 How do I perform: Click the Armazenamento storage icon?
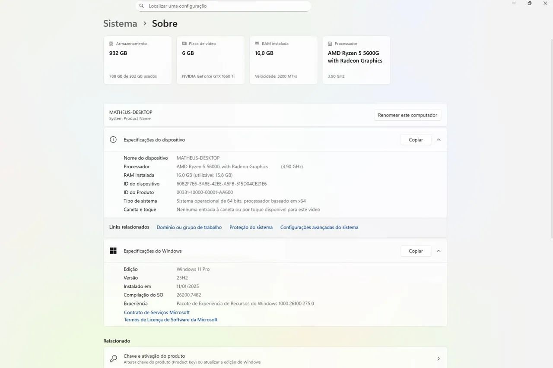tap(111, 44)
